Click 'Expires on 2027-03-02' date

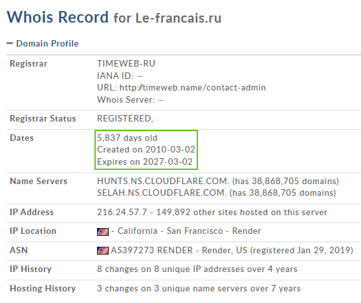coord(144,162)
